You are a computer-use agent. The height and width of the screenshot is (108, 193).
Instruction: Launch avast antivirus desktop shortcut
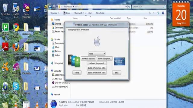5,69
